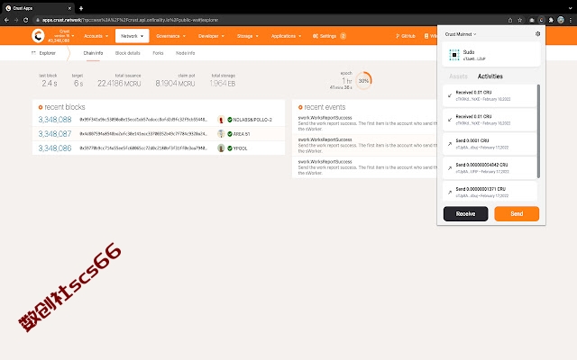This screenshot has height=360, width=577.
Task: Open the Forks tab
Action: (x=158, y=53)
